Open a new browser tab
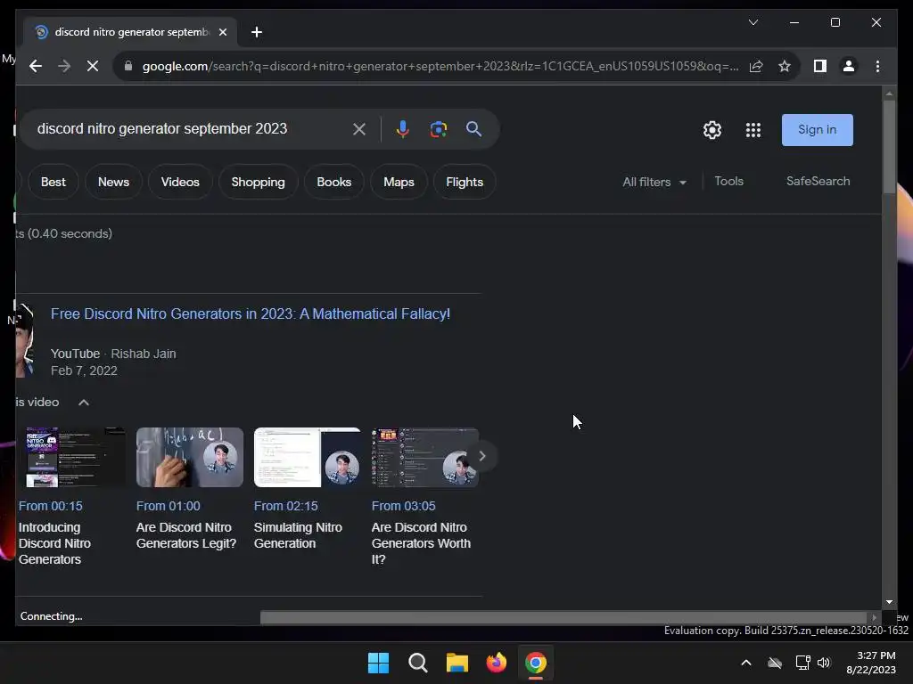 [x=256, y=32]
